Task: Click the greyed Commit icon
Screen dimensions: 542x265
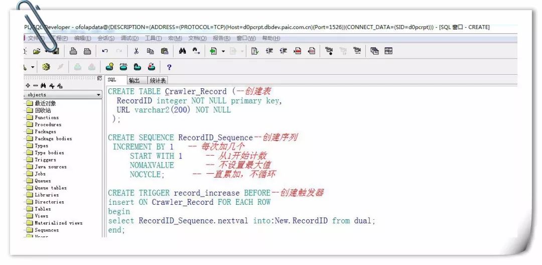Action: coord(78,67)
